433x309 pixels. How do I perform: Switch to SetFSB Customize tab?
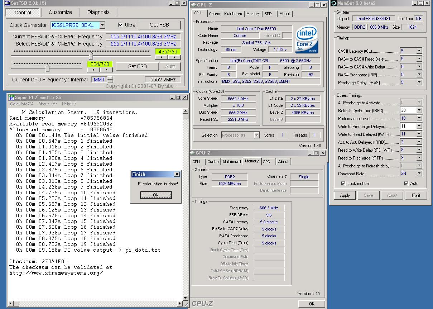pos(60,12)
